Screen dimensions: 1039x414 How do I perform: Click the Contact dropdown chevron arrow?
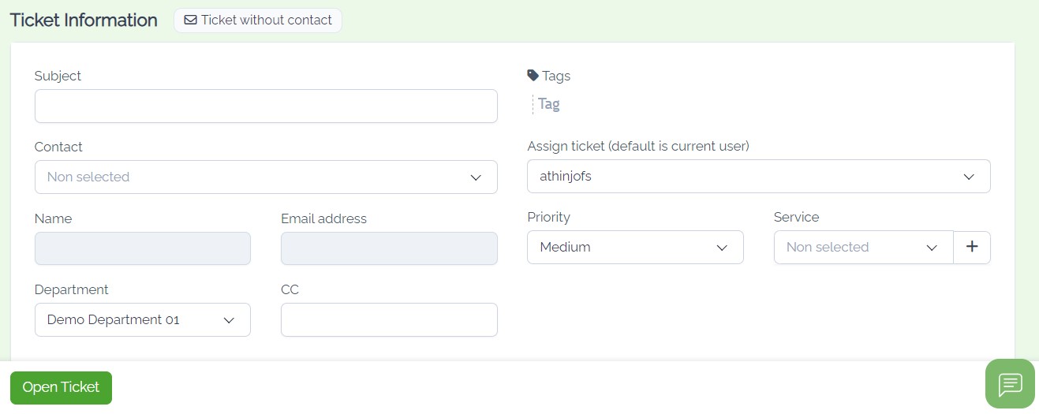(476, 177)
